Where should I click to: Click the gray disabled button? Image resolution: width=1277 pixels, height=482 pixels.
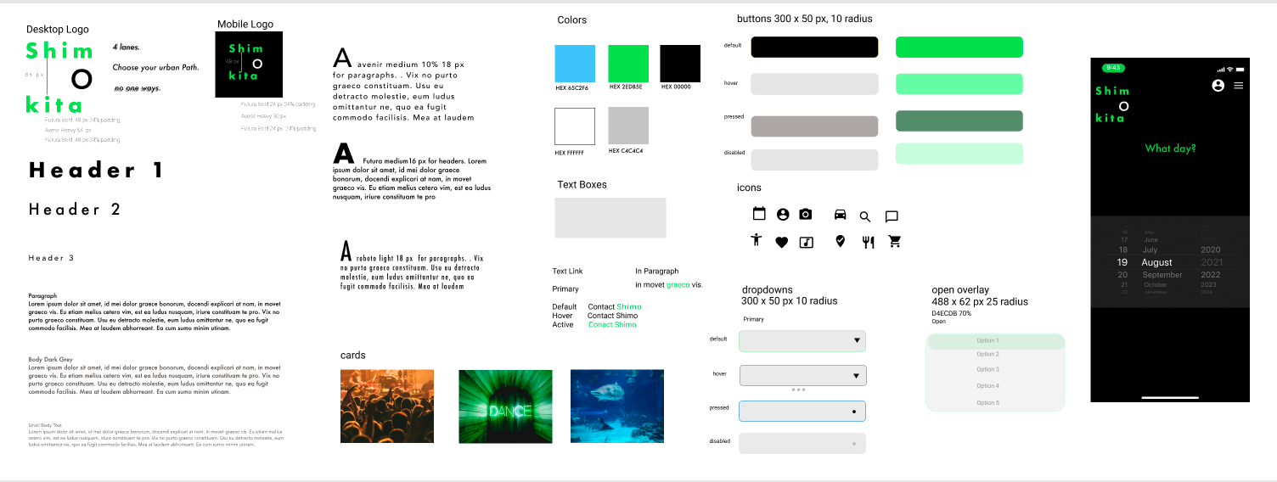(x=814, y=160)
